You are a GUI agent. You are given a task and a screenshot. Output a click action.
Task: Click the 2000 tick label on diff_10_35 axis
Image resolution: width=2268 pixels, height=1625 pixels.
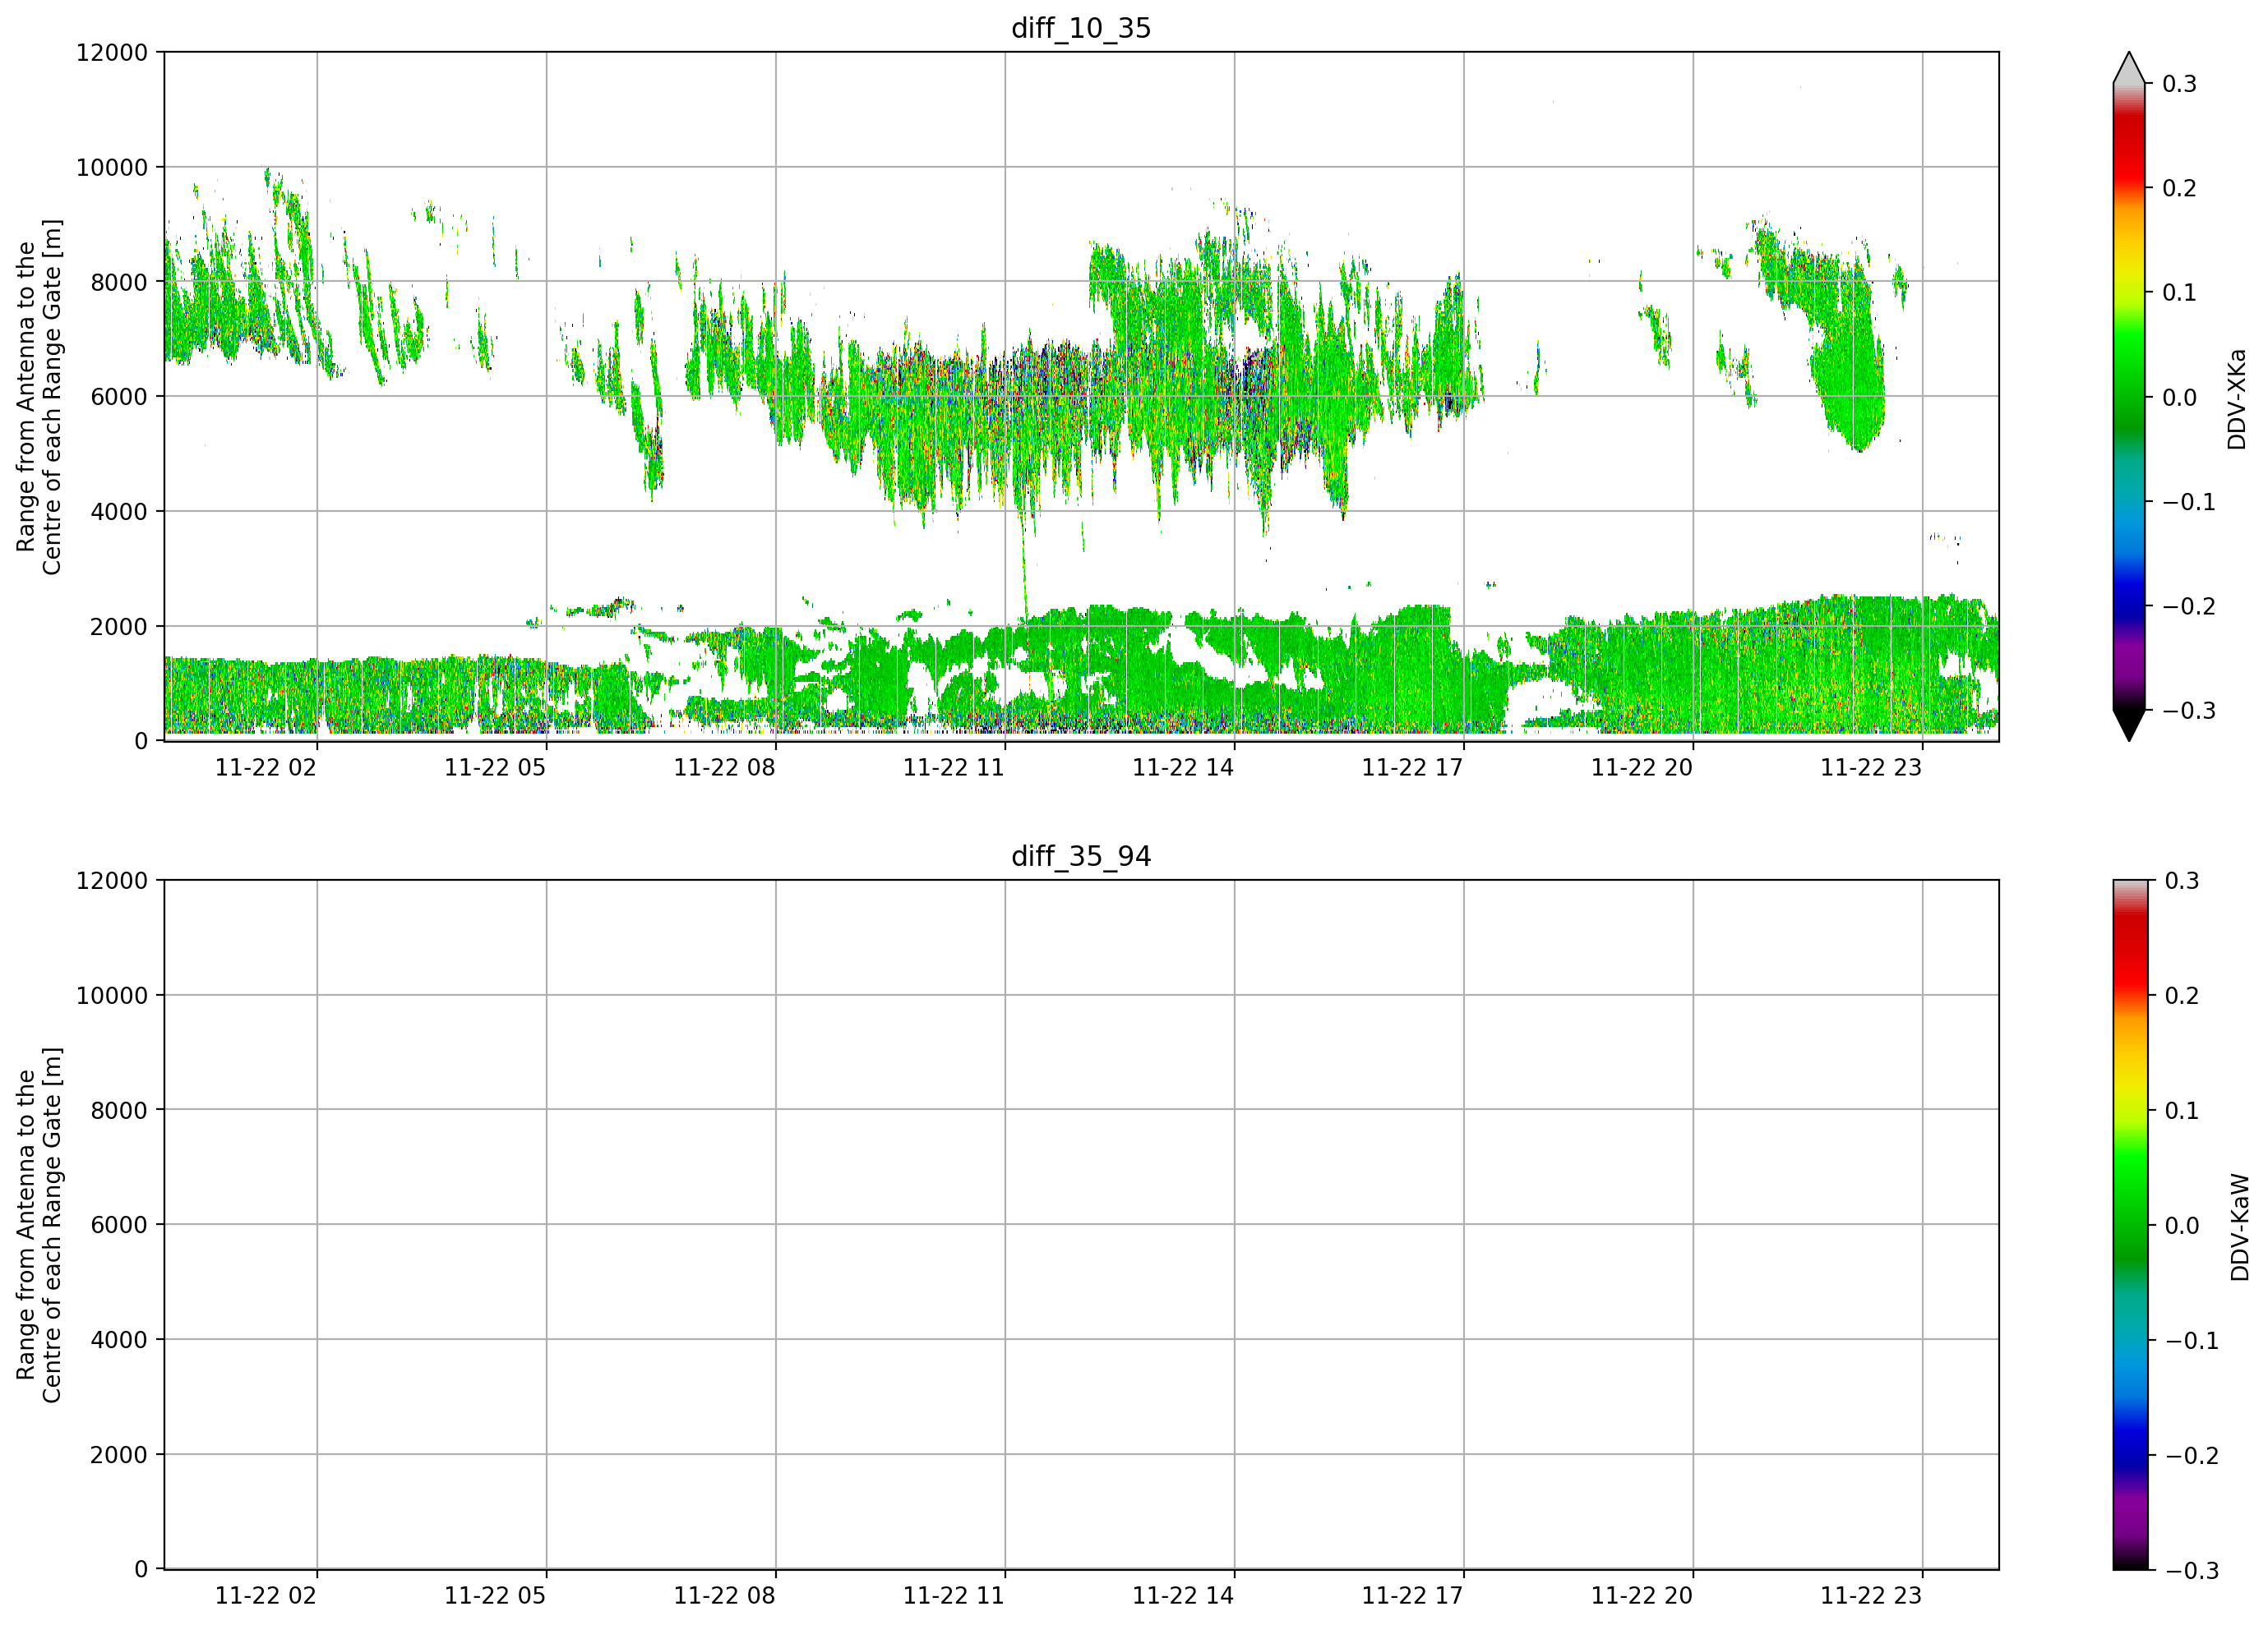pyautogui.click(x=119, y=627)
